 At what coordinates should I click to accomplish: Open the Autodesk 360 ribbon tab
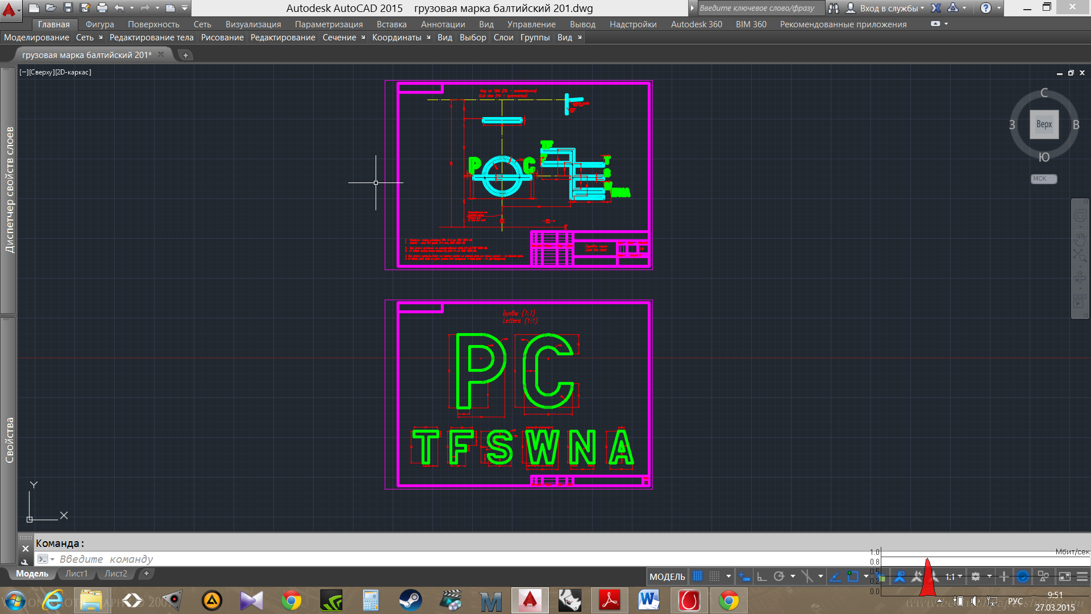[x=697, y=24]
